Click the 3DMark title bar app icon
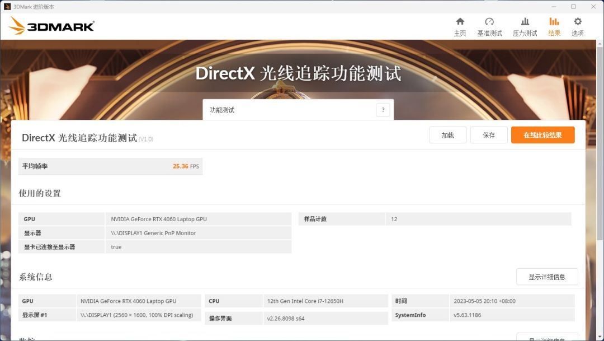 (x=7, y=7)
